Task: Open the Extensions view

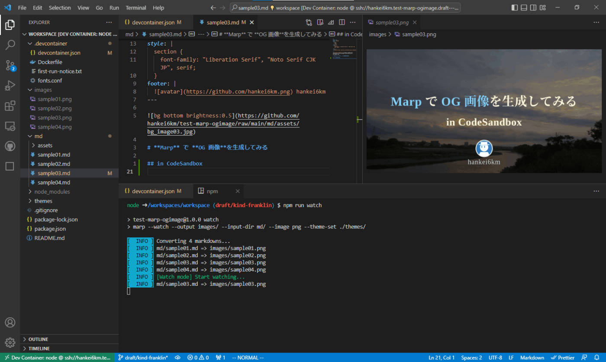Action: tap(10, 106)
